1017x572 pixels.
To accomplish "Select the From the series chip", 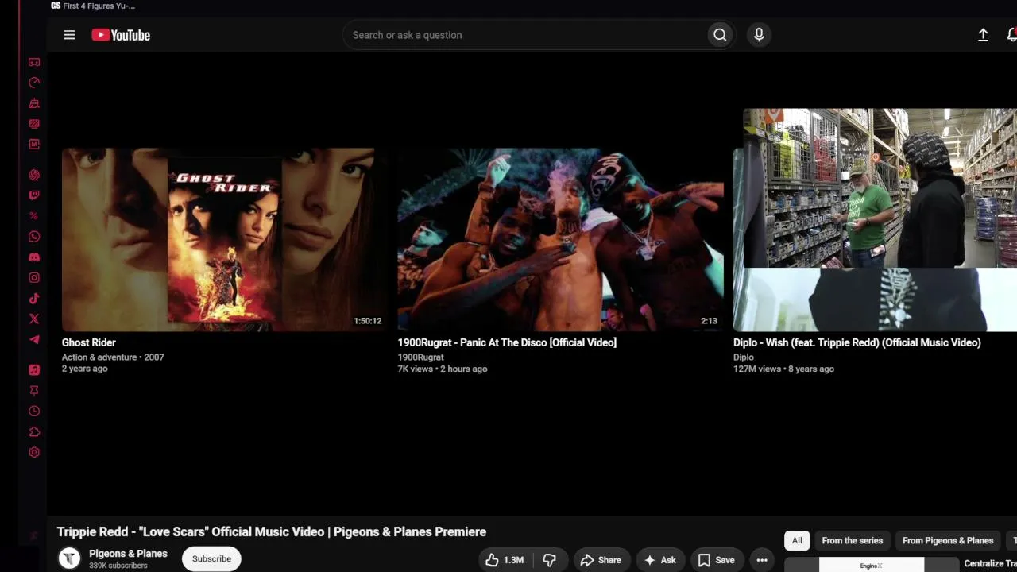I will [x=853, y=540].
